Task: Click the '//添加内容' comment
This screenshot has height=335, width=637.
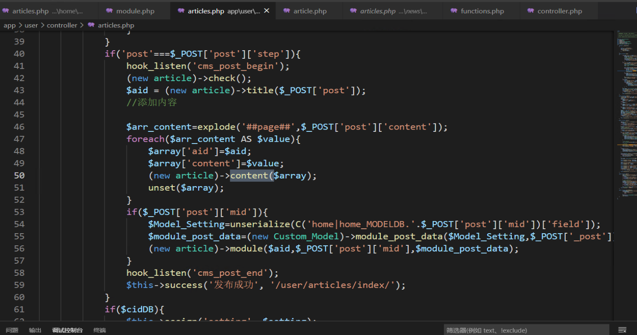Action: tap(152, 102)
